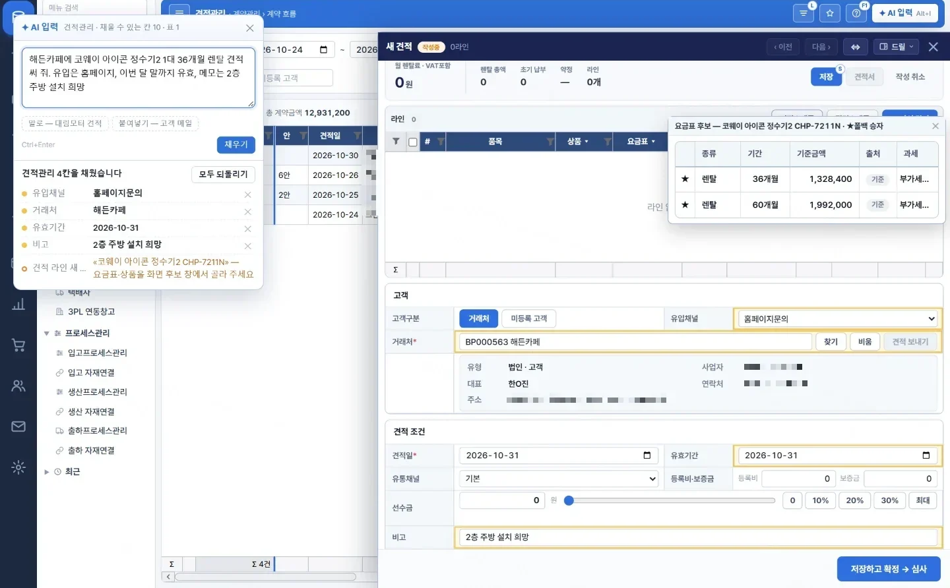The image size is (950, 588).
Task: Click the AI 입력 button in top header
Action: pos(905,13)
